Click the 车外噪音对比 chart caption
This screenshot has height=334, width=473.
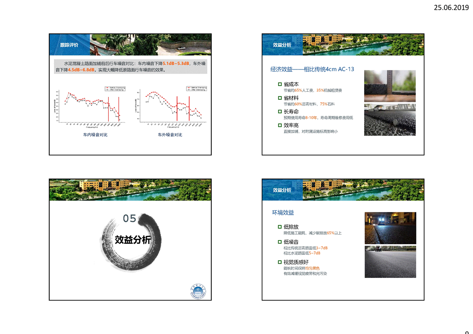point(170,135)
